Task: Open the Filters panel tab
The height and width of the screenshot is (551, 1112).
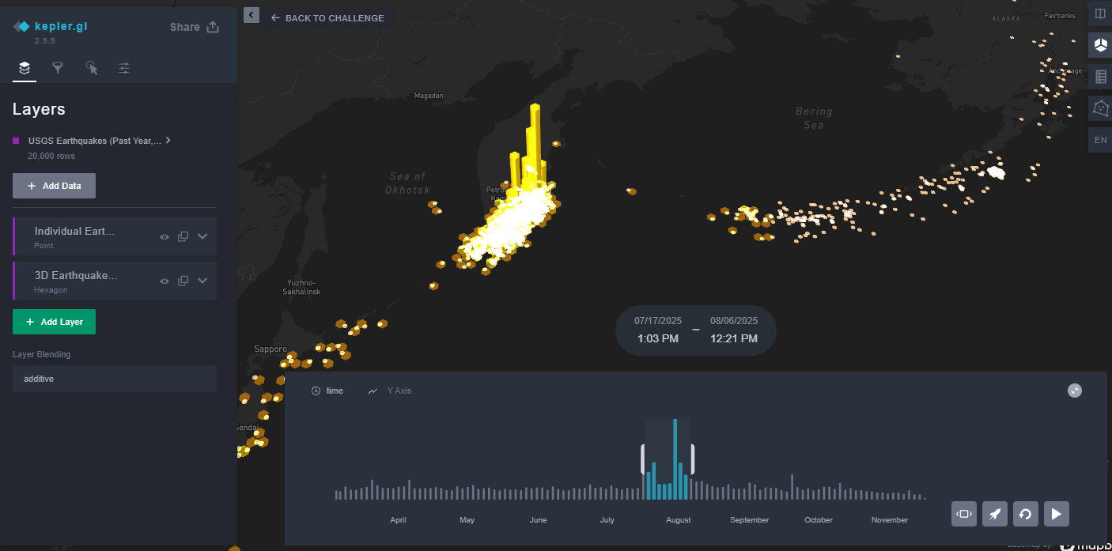Action: tap(58, 69)
